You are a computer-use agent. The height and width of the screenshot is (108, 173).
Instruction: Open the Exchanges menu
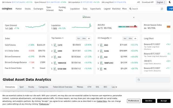[x=38, y=9]
